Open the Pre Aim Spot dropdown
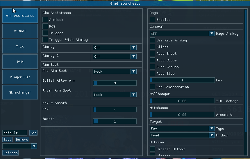Screen dimensions: 250x159 coord(115,72)
